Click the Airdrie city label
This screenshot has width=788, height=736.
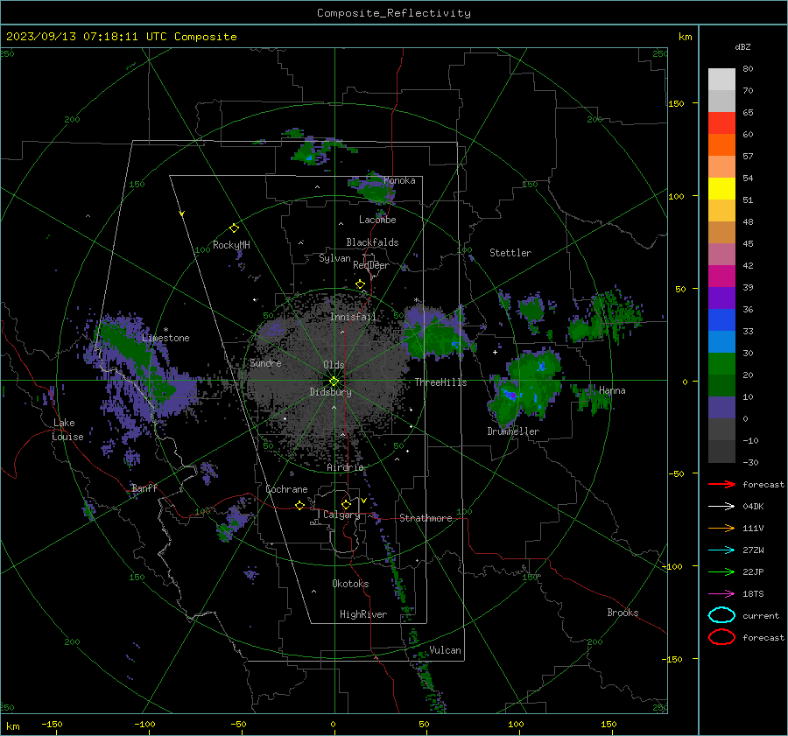(345, 467)
